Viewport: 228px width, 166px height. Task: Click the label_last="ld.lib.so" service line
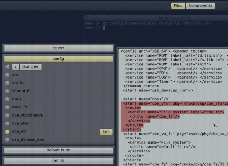coord(174,56)
